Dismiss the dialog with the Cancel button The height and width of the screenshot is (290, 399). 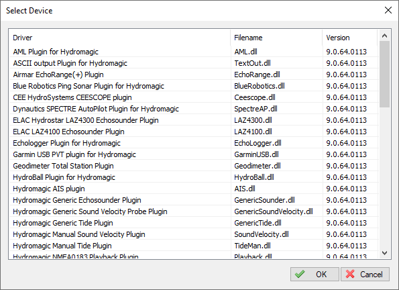pos(365,274)
